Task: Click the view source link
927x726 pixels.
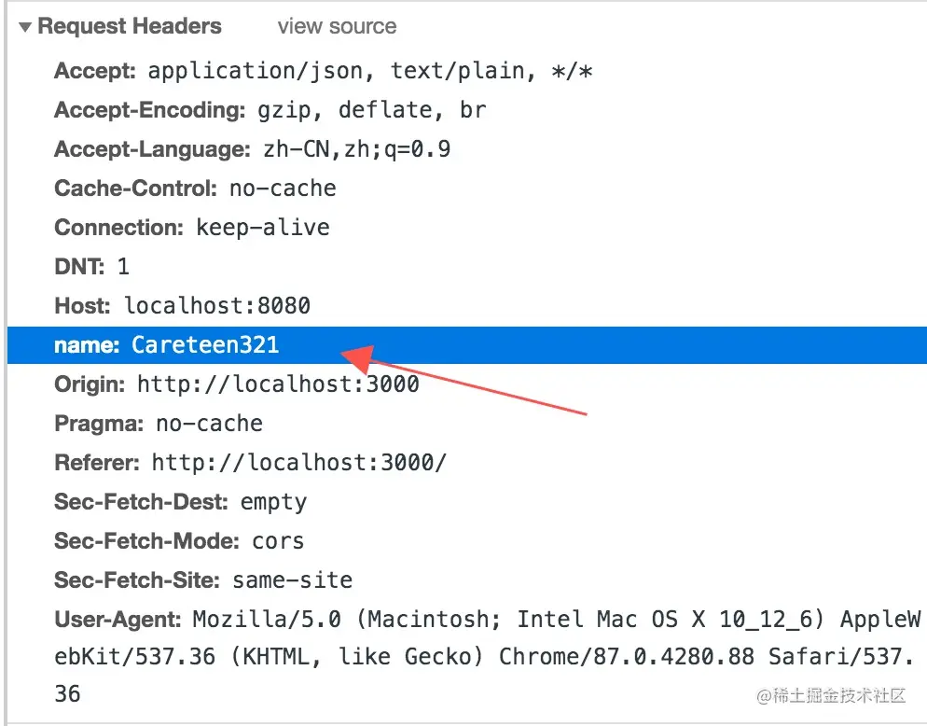Action: tap(337, 26)
